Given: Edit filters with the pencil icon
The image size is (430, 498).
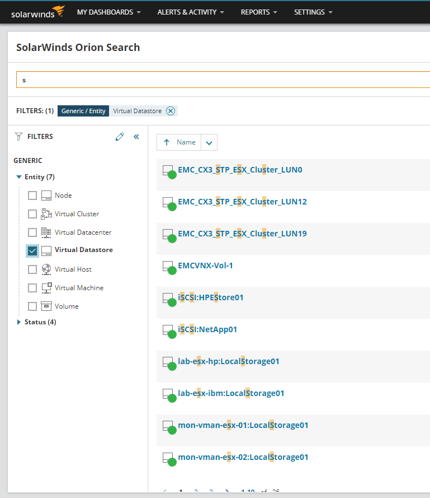Looking at the screenshot, I should (120, 137).
